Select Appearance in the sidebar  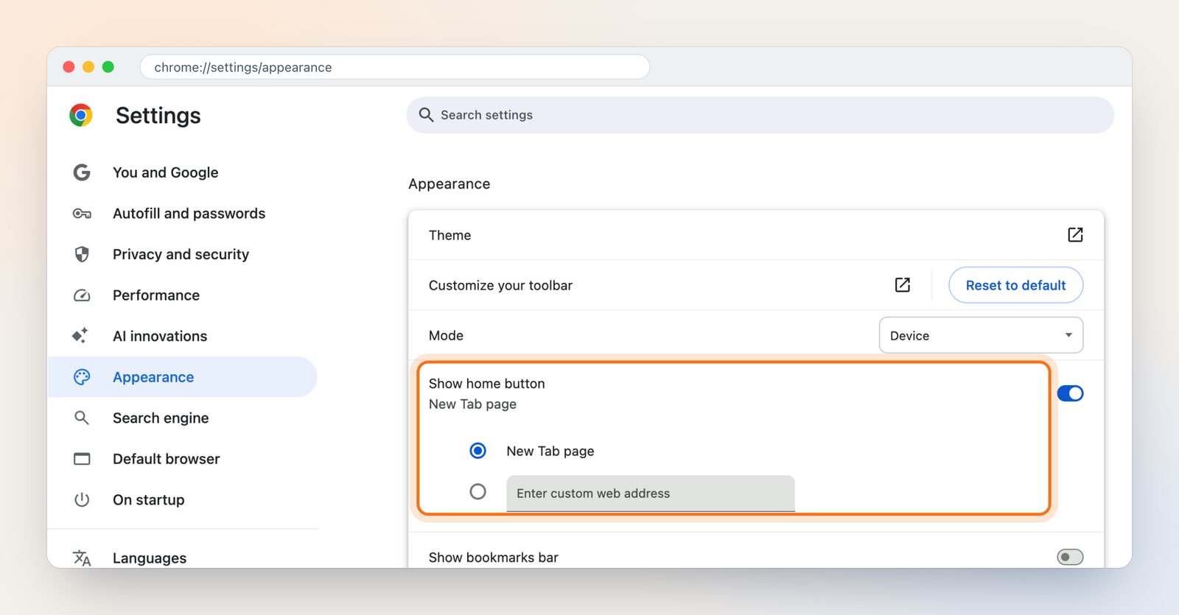(183, 377)
